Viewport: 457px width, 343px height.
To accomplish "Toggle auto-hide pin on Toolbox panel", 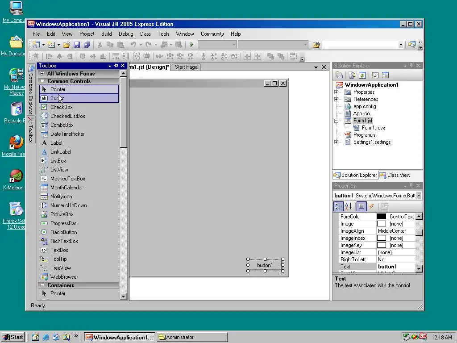I will [116, 66].
